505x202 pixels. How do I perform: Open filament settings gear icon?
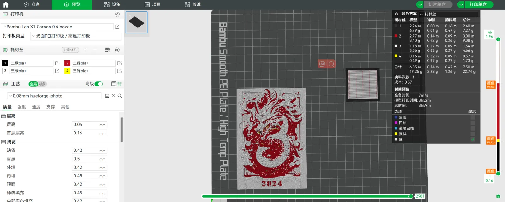(x=117, y=50)
